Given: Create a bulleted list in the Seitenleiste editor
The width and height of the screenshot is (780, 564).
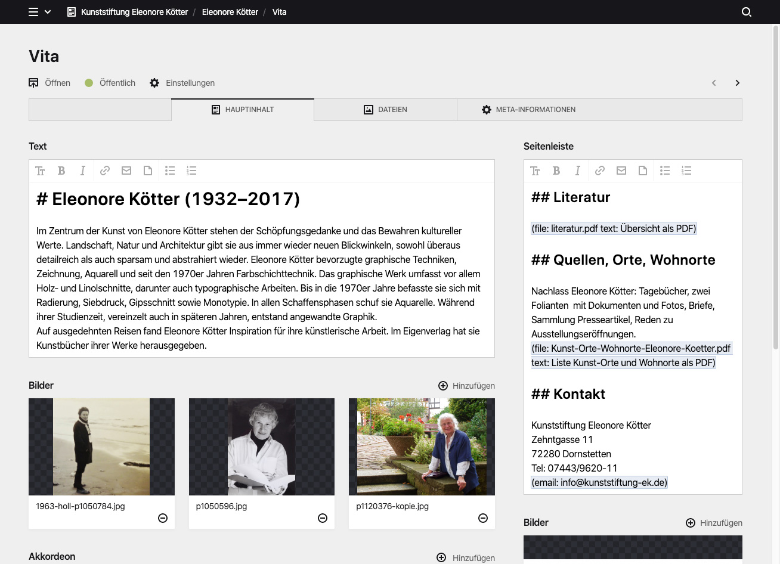Looking at the screenshot, I should click(x=664, y=171).
